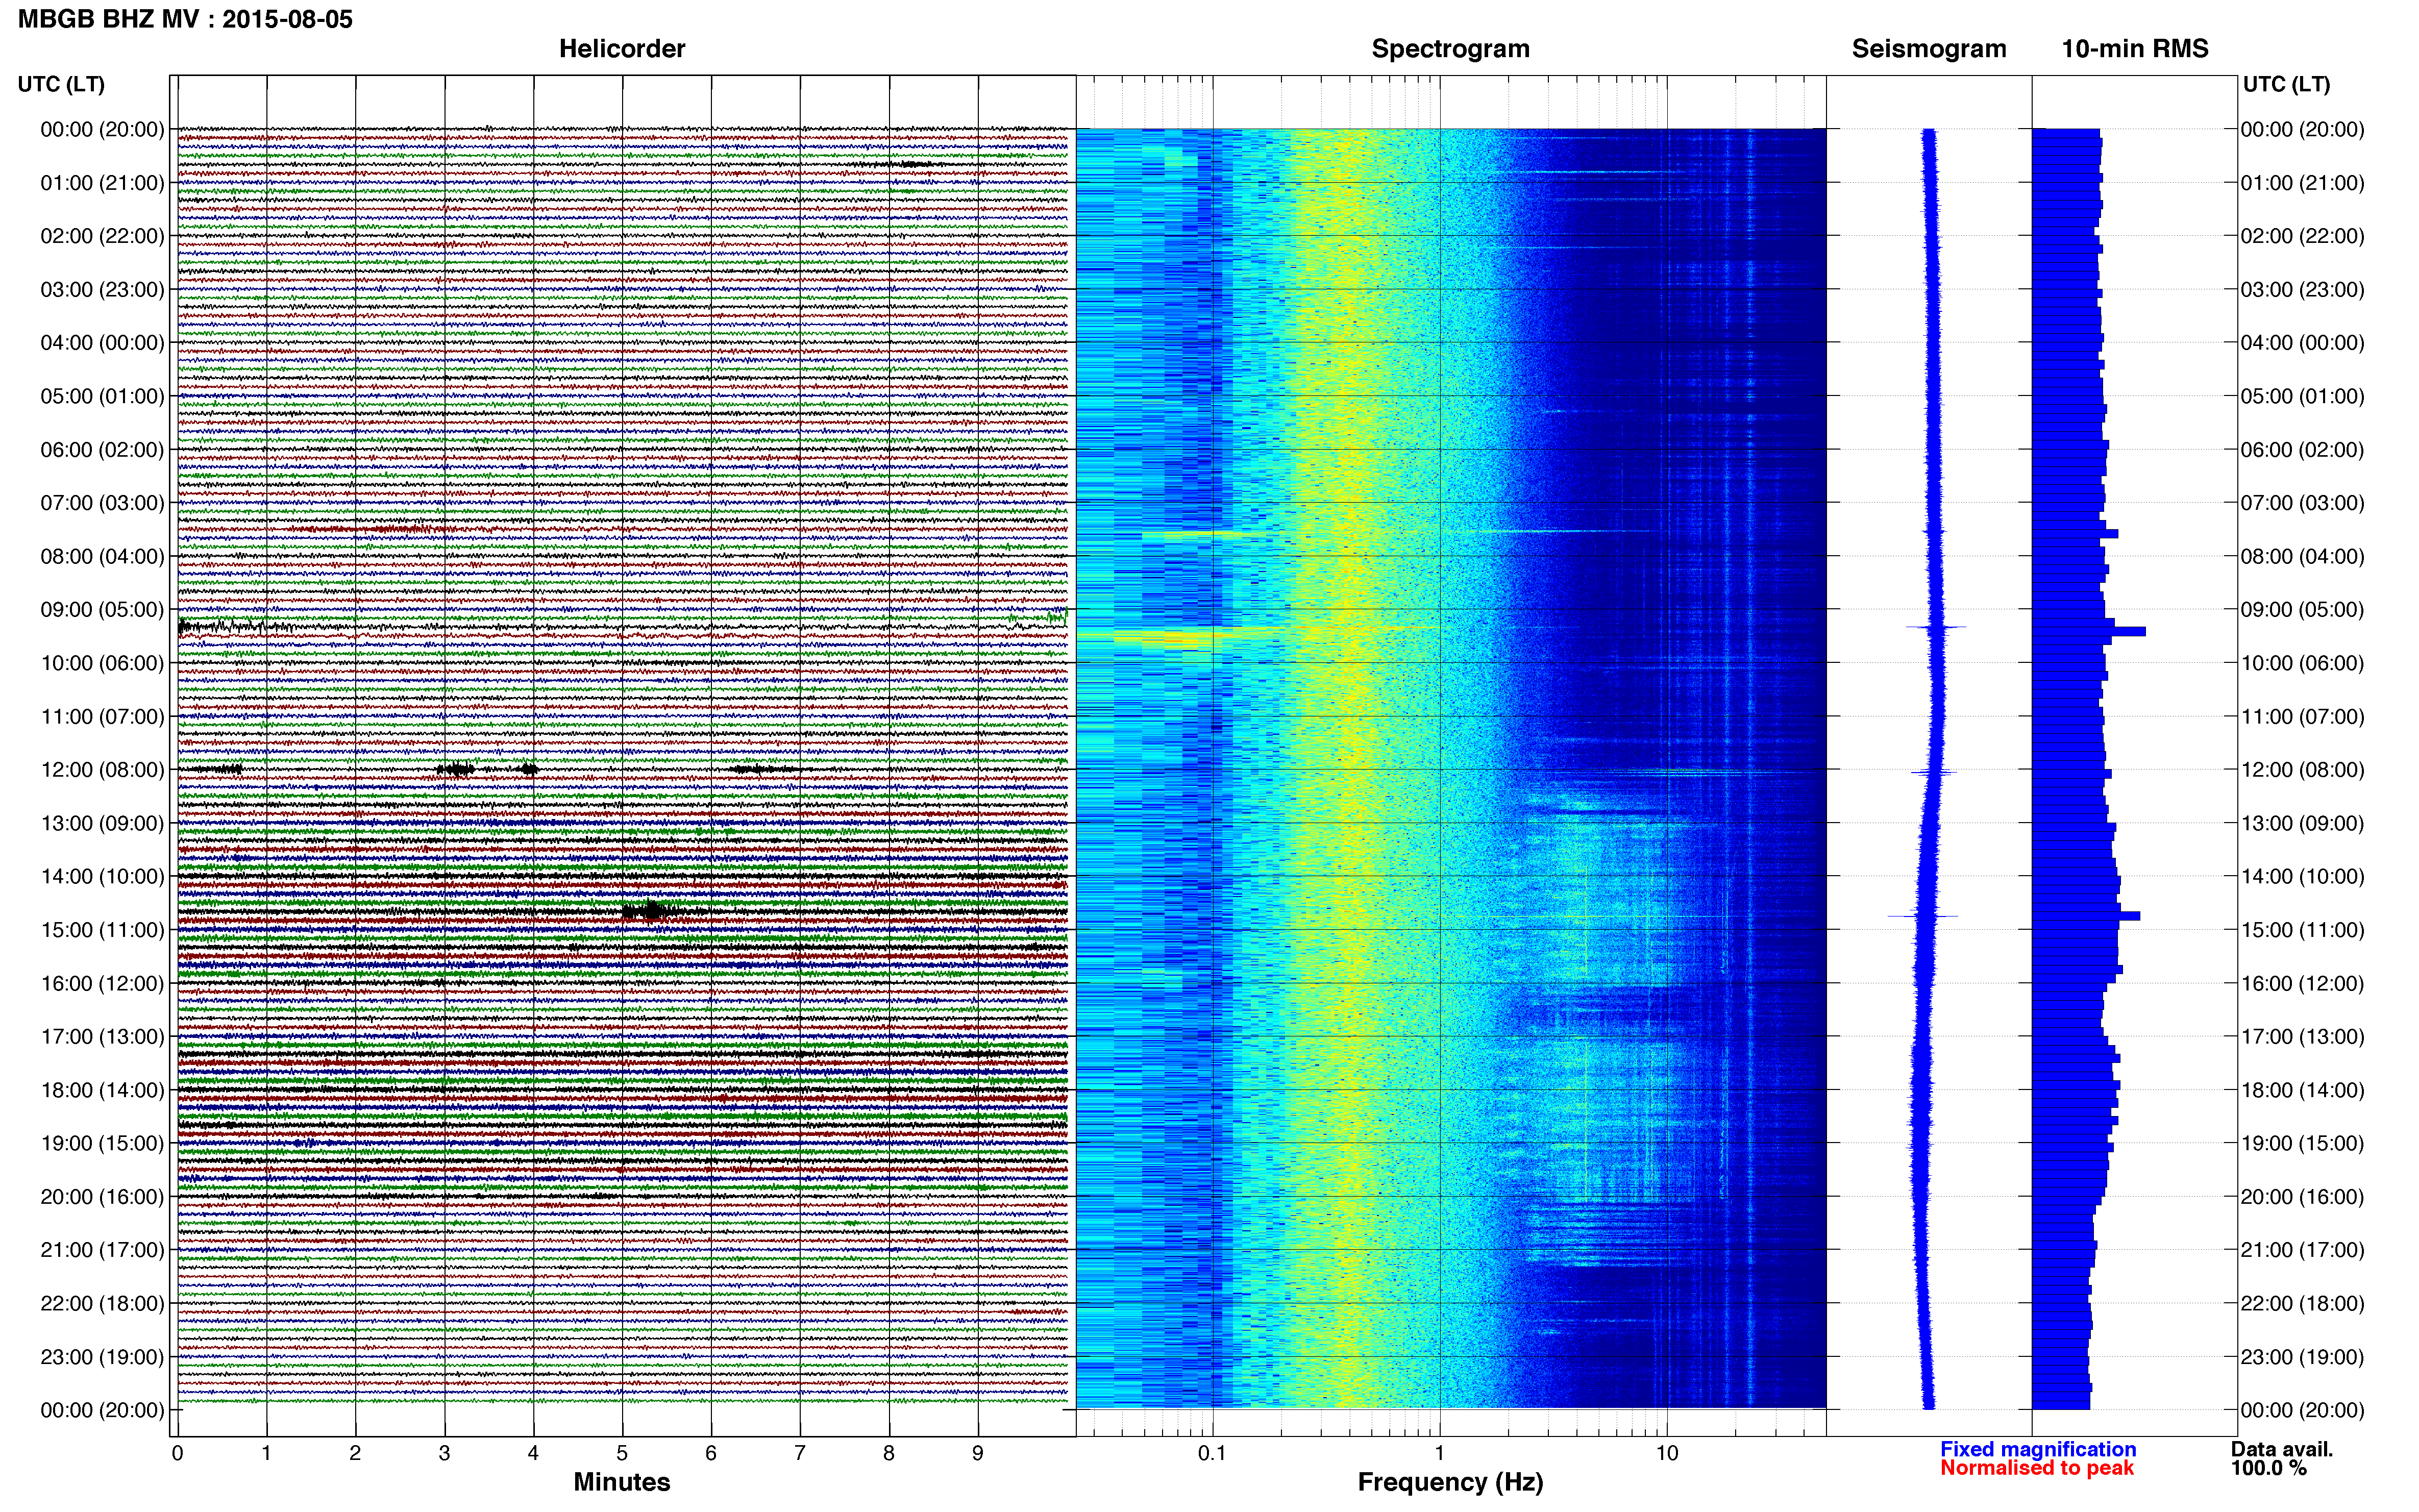2419x1512 pixels.
Task: Click the right 'UTC (LT)' axis label
Action: tap(2286, 84)
